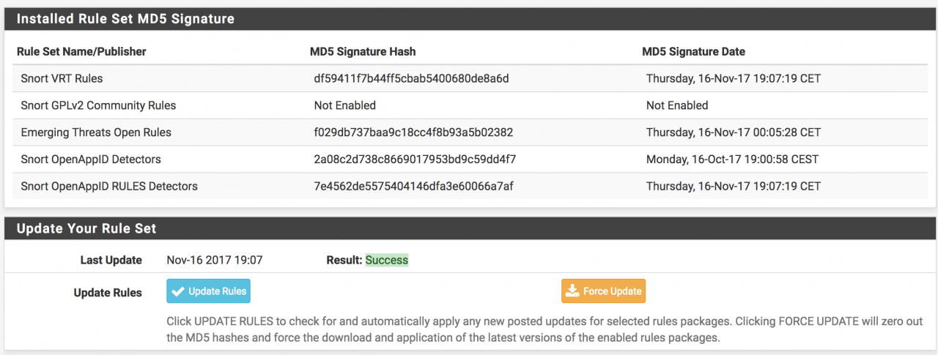Click the Last Update value Nov-16 2017 19:07
The height and width of the screenshot is (355, 938).
tap(215, 260)
